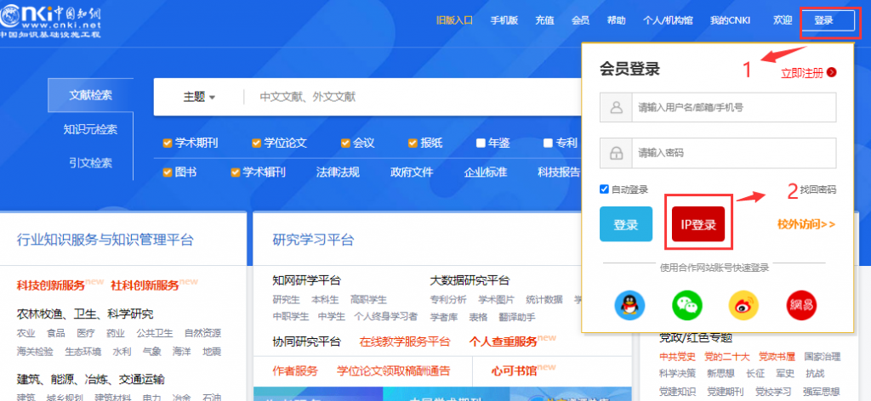Open 社科创新服务 link
The image size is (871, 401).
click(x=145, y=285)
